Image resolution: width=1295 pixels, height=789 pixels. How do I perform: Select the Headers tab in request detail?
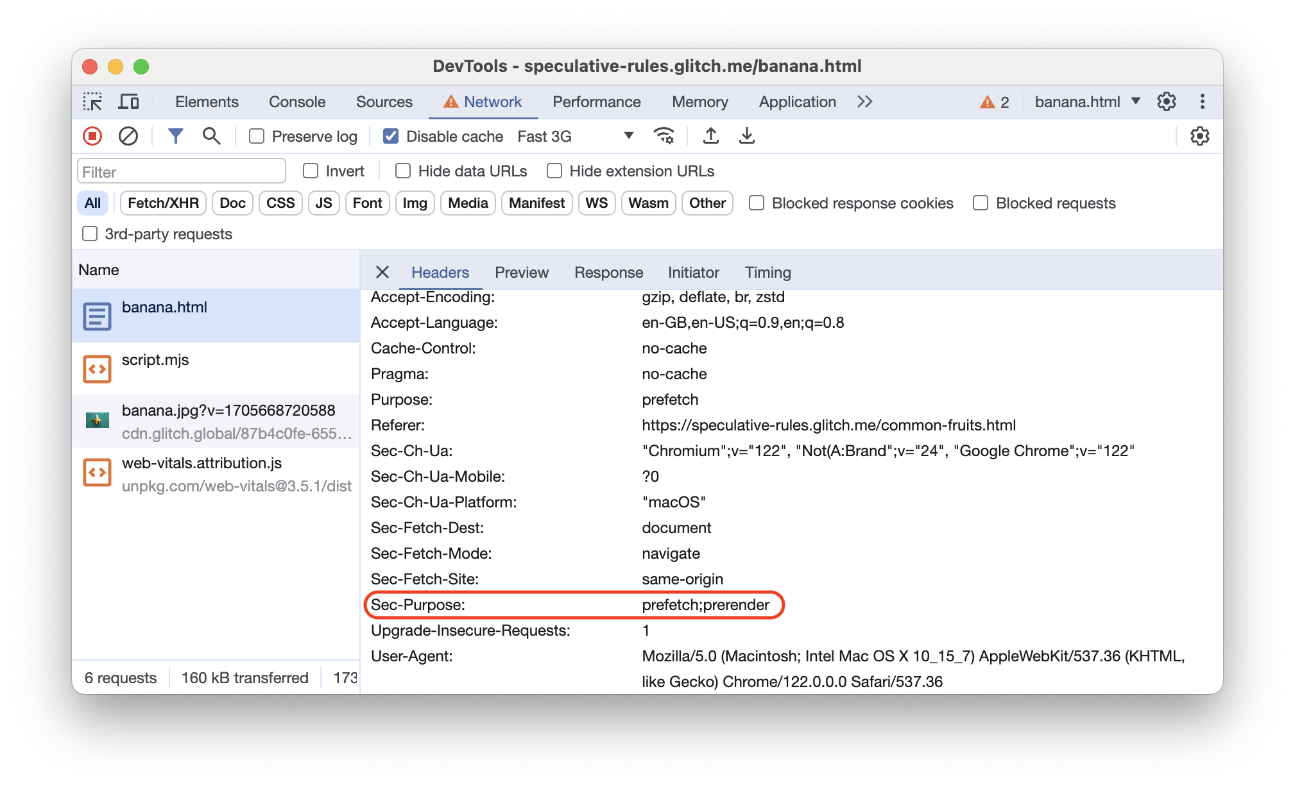[x=440, y=272]
